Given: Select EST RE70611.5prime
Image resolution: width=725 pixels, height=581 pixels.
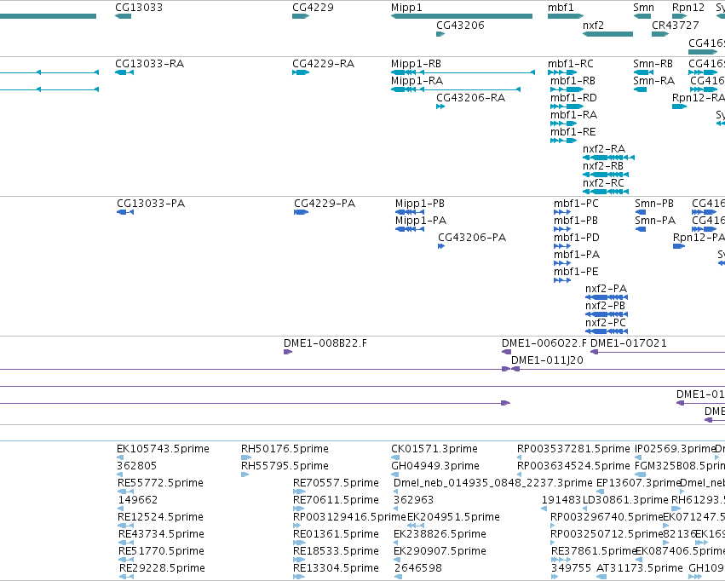Looking at the screenshot, I should 299,509.
